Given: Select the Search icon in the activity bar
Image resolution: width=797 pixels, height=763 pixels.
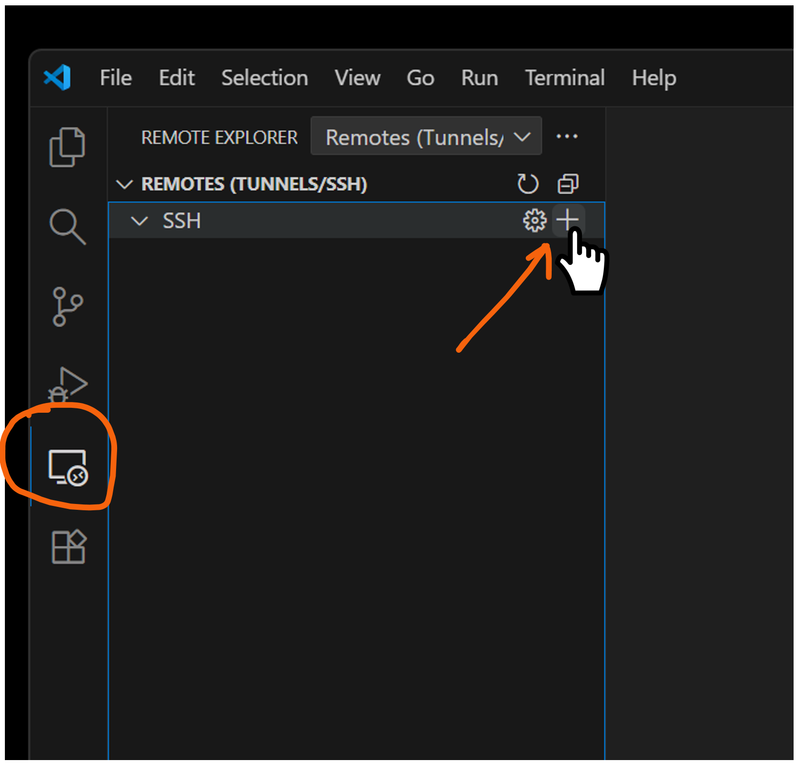Looking at the screenshot, I should (x=67, y=226).
